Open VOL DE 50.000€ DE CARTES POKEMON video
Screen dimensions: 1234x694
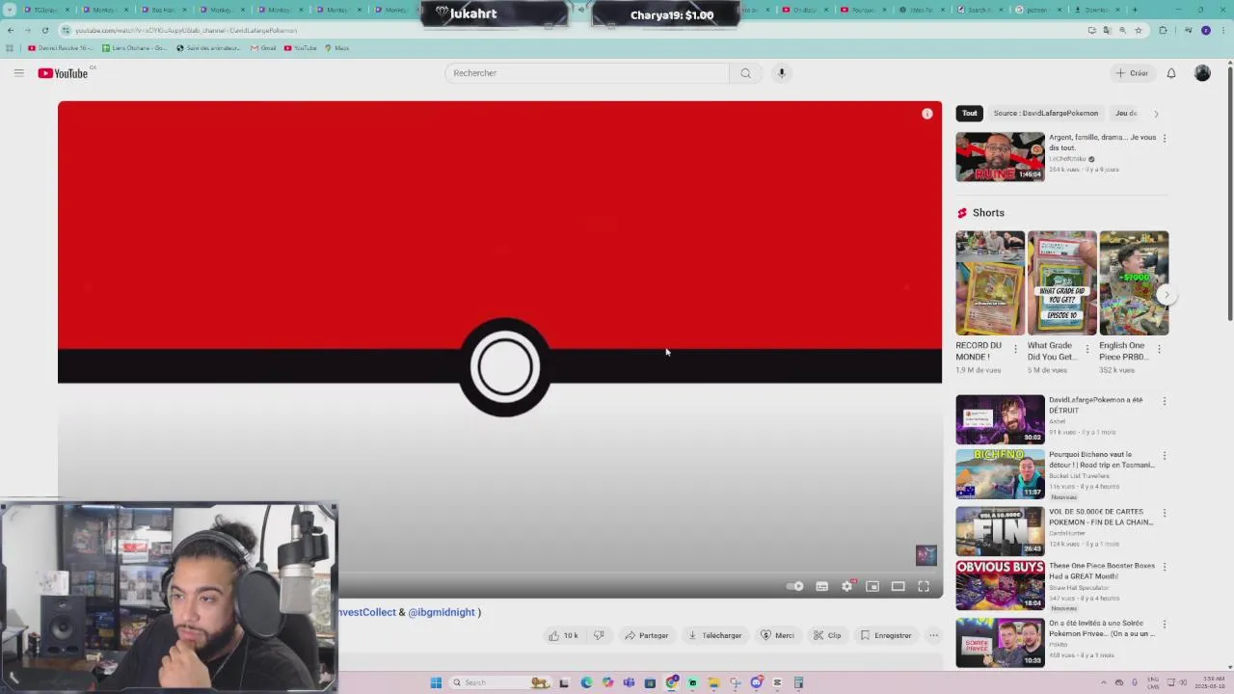click(x=1000, y=530)
